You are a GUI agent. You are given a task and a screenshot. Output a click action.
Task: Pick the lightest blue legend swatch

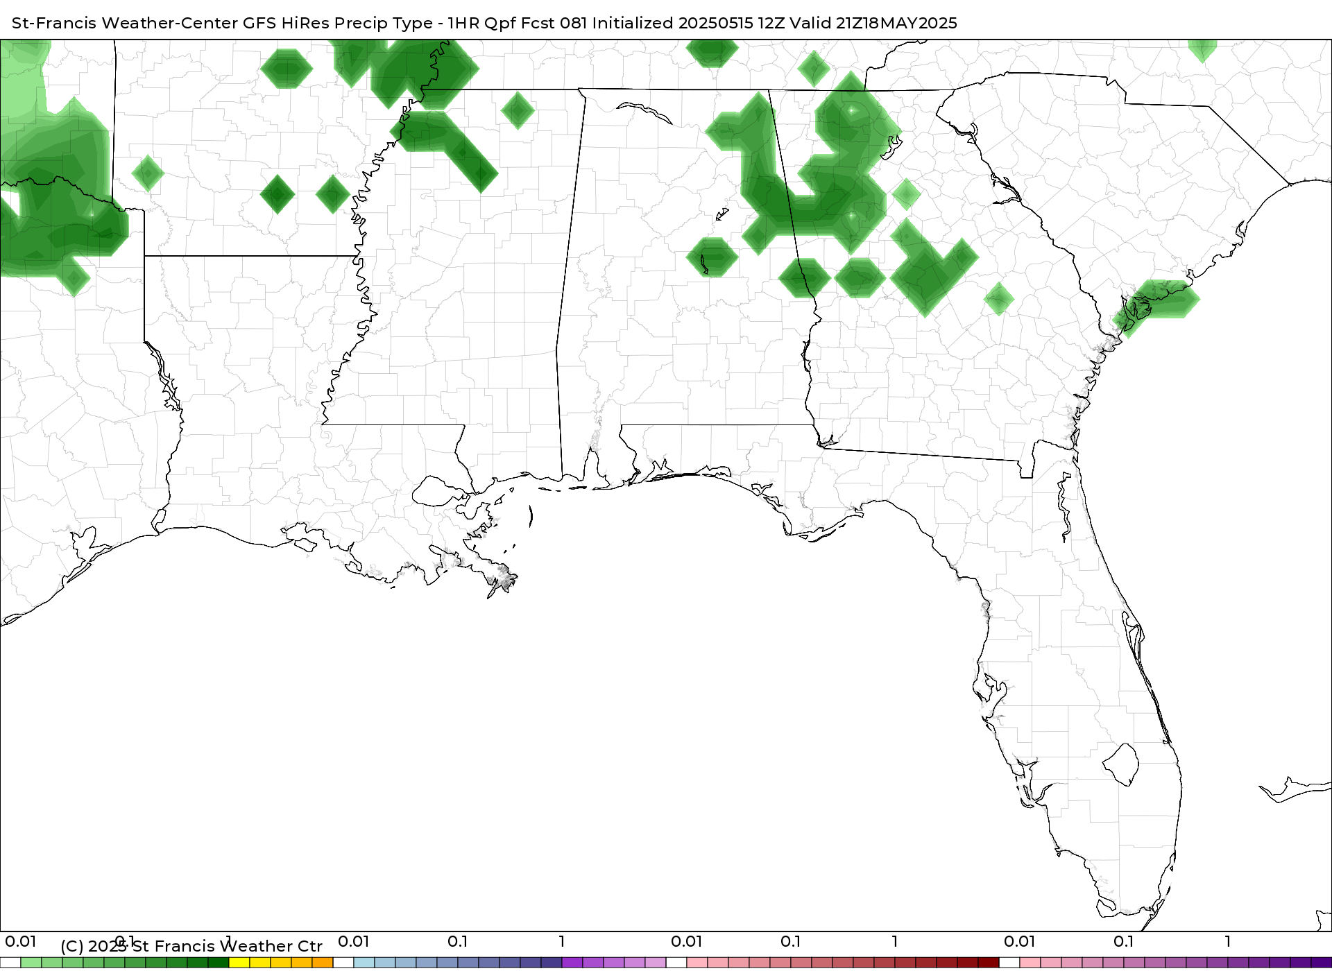point(364,963)
